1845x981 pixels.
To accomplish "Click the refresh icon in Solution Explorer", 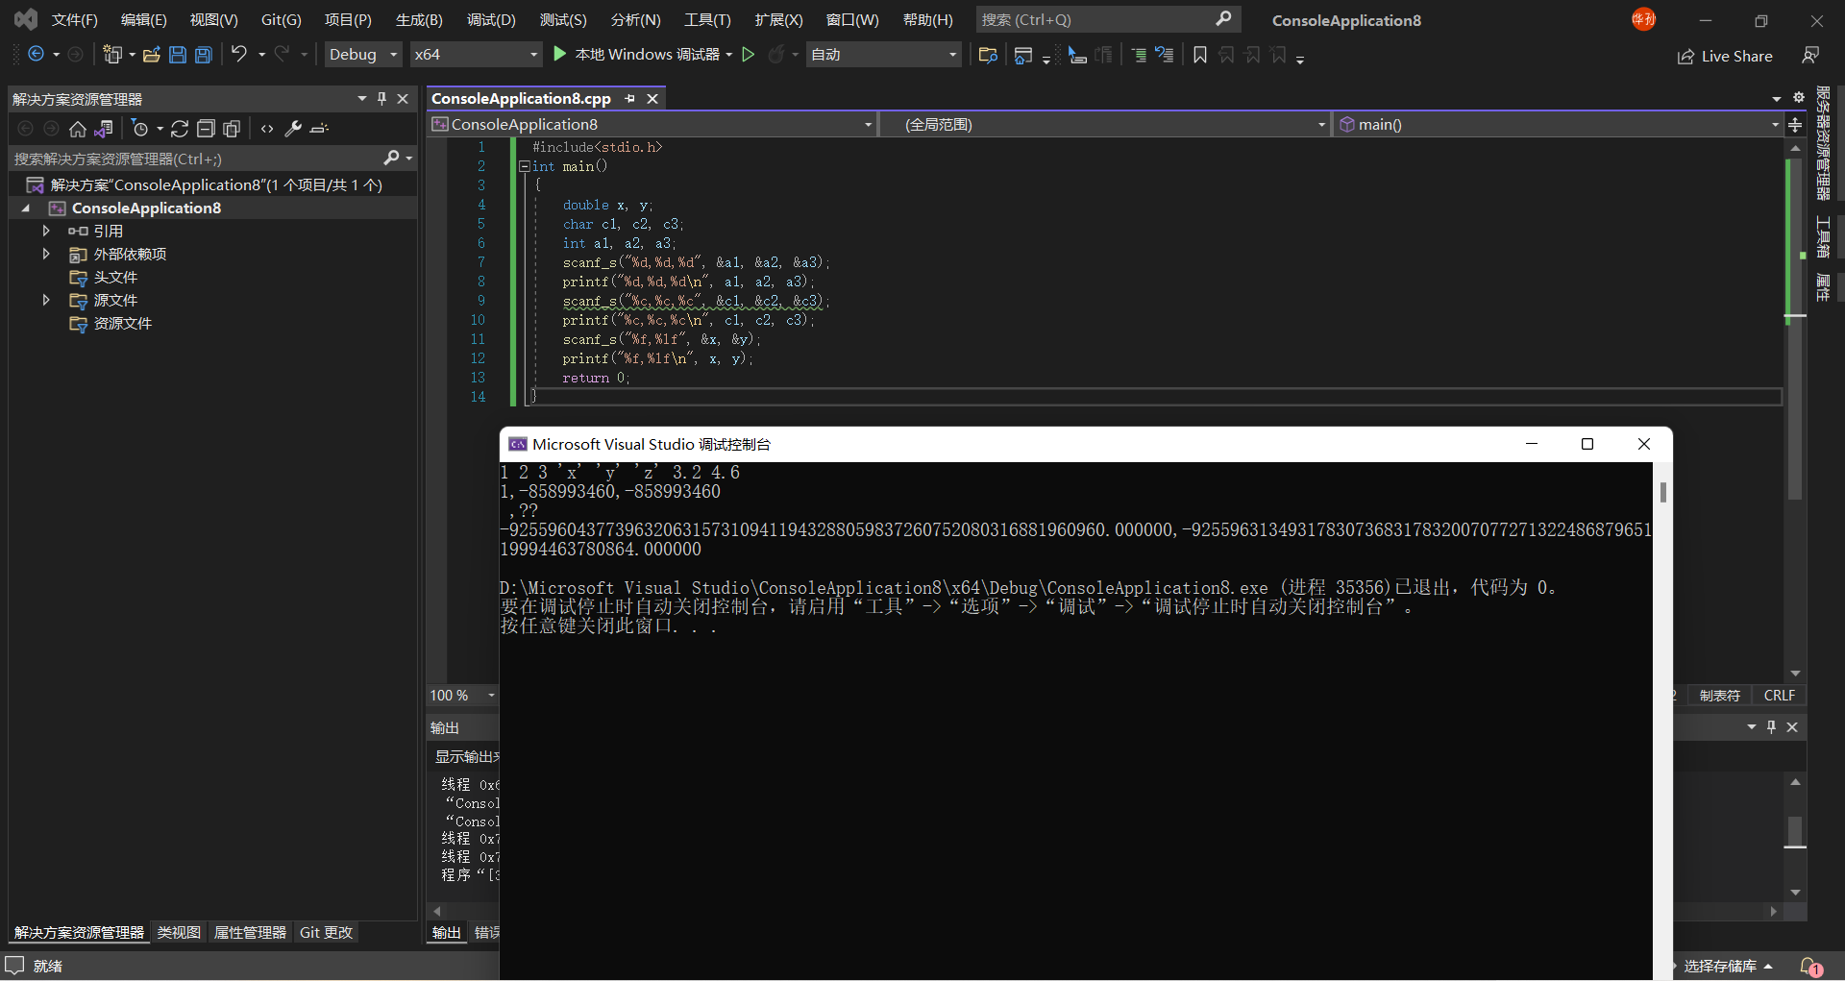I will (180, 129).
